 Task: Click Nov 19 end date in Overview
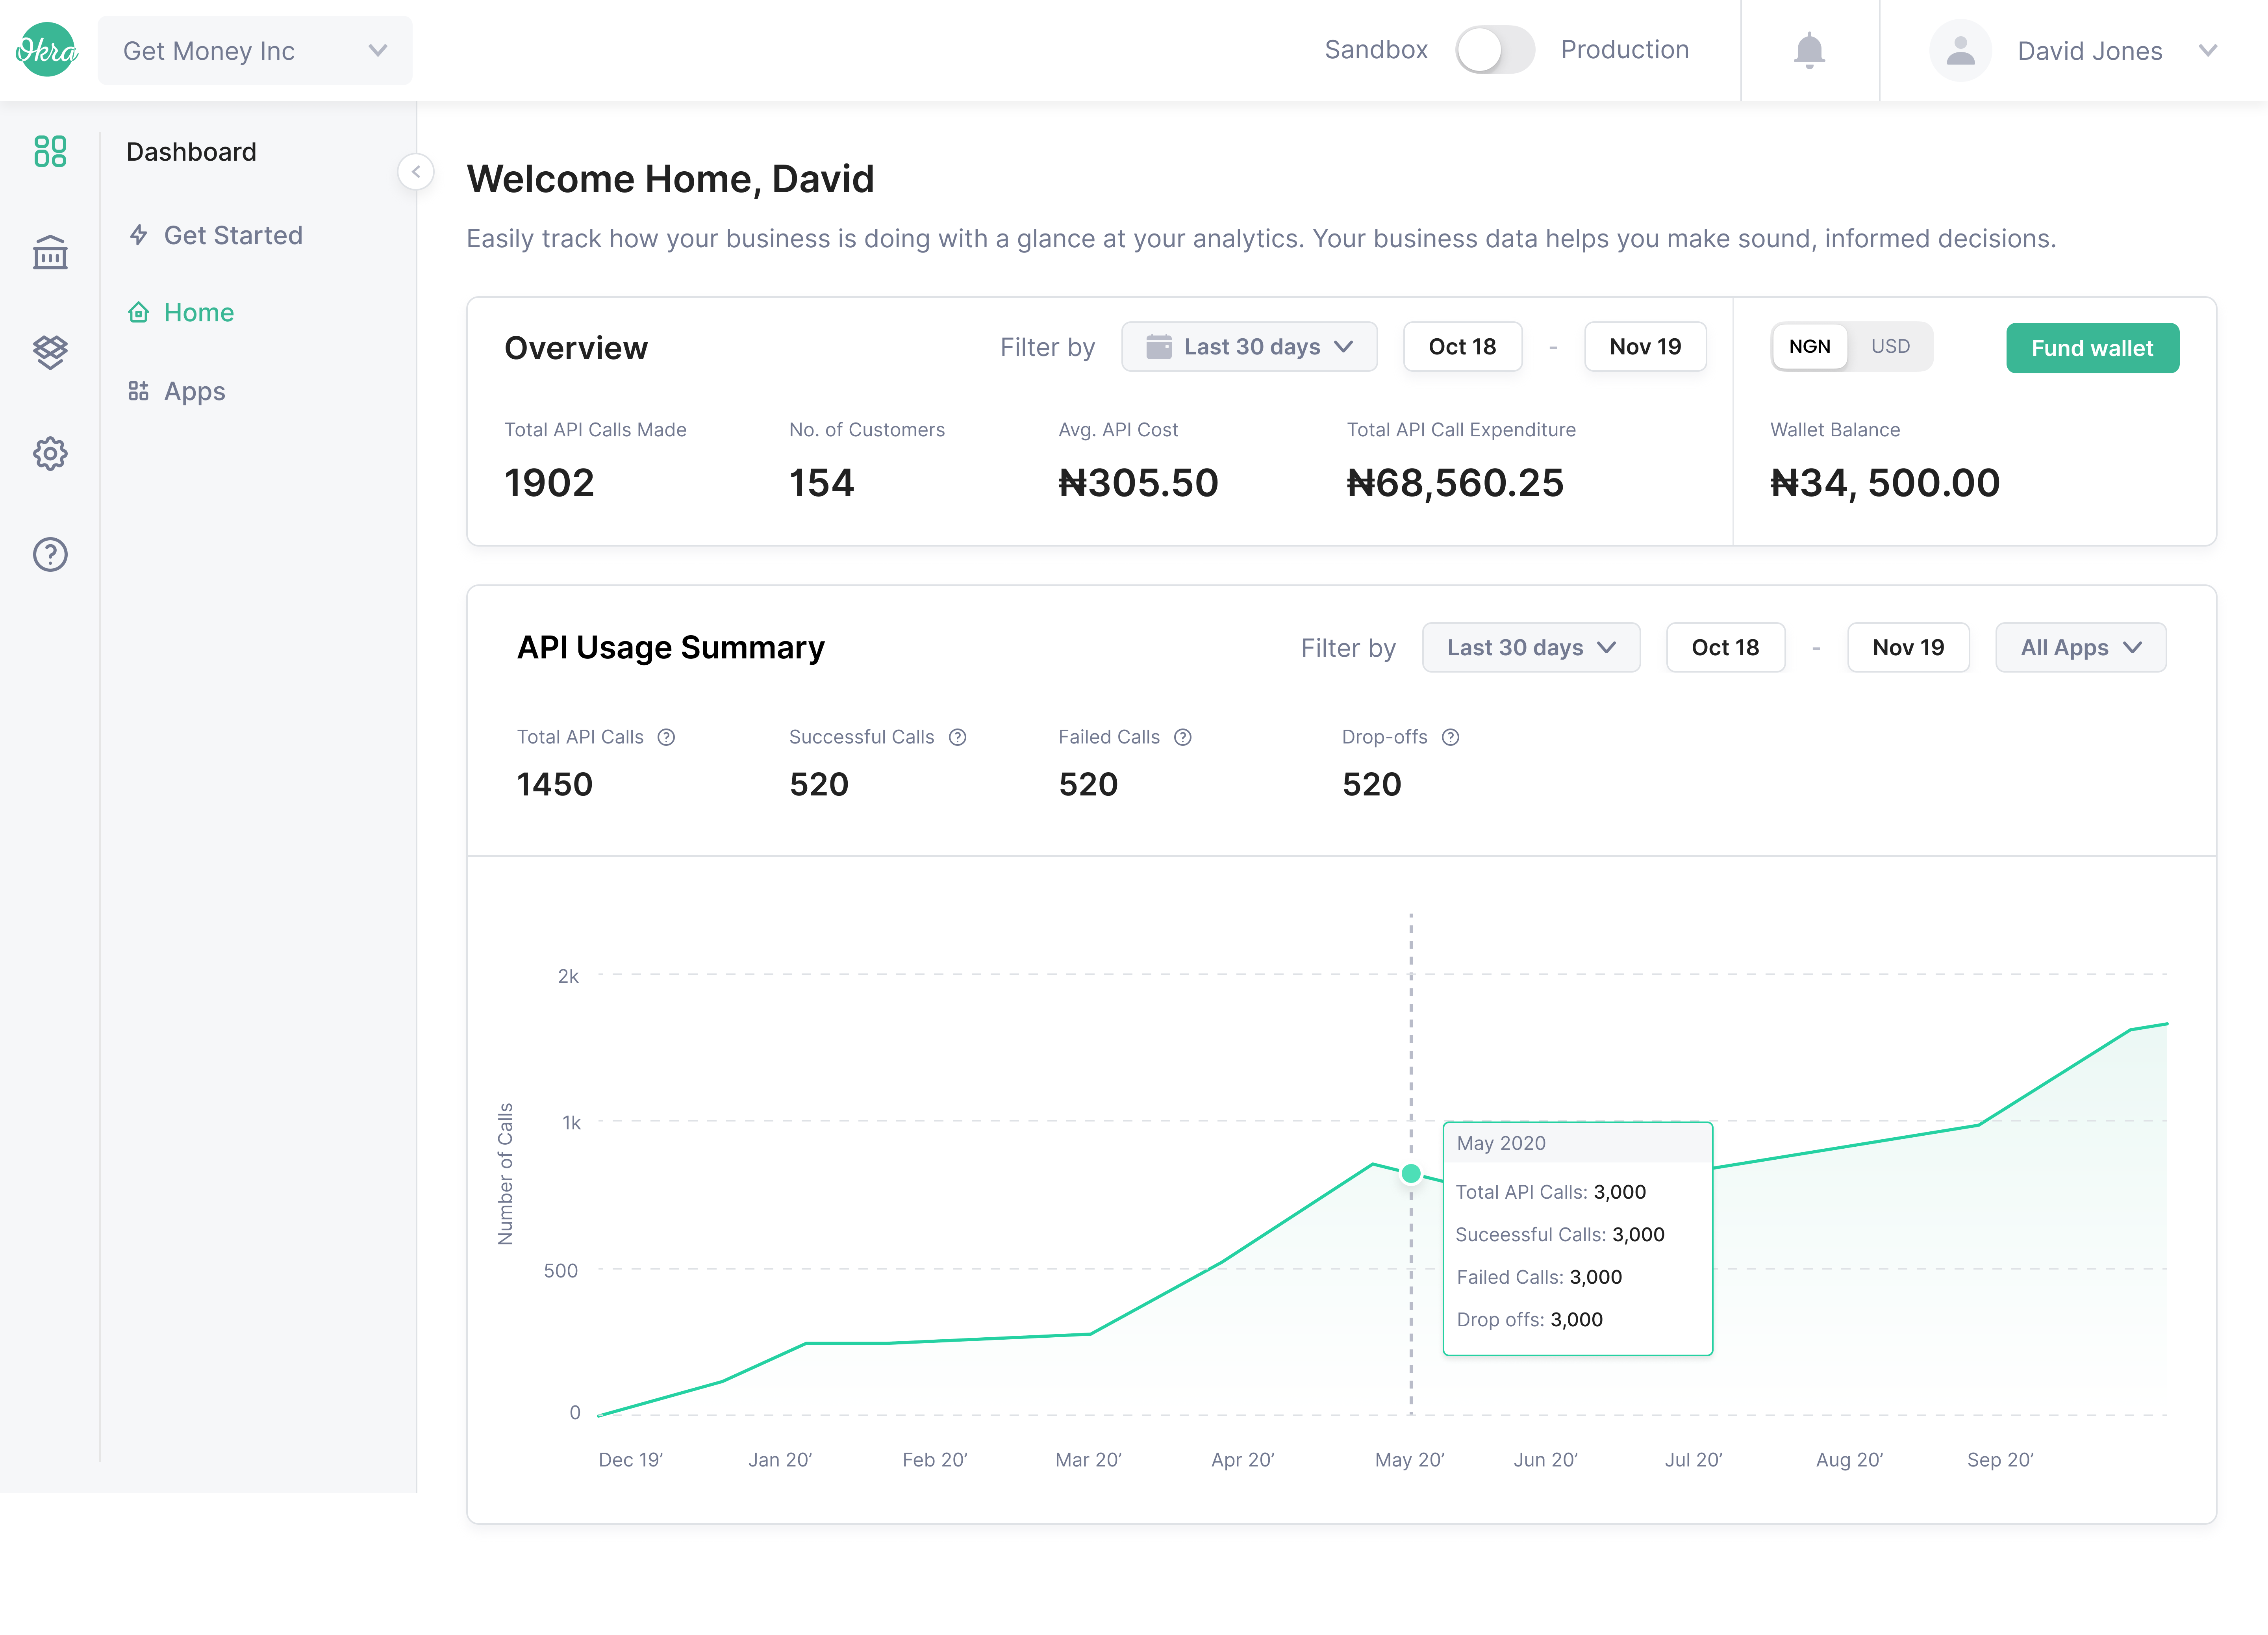pyautogui.click(x=1645, y=346)
